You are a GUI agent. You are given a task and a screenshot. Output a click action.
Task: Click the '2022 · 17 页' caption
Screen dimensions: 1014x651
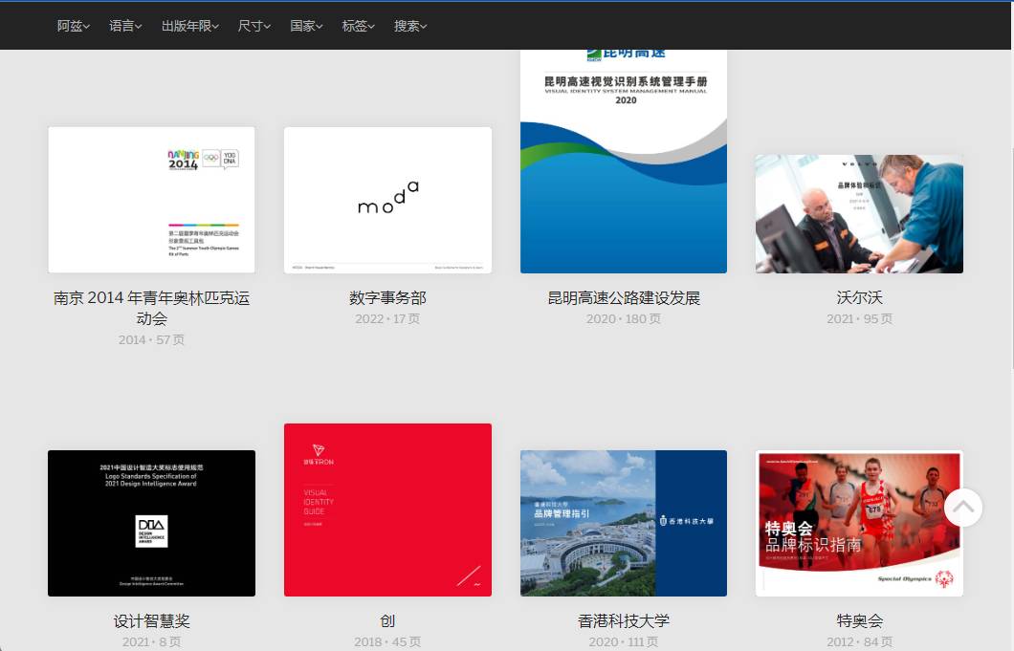(388, 318)
